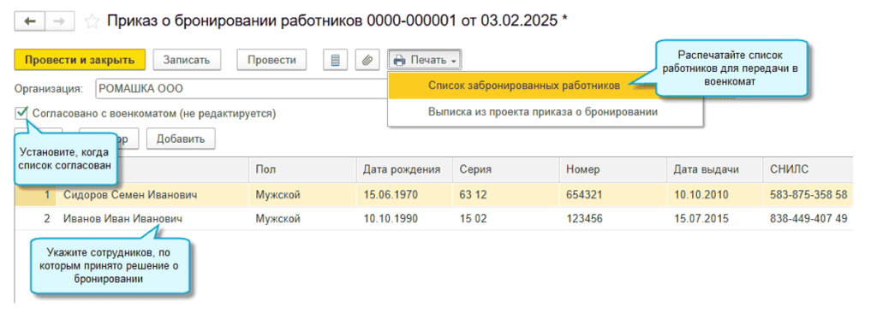Select issue date cell 15.07.2015

(714, 218)
